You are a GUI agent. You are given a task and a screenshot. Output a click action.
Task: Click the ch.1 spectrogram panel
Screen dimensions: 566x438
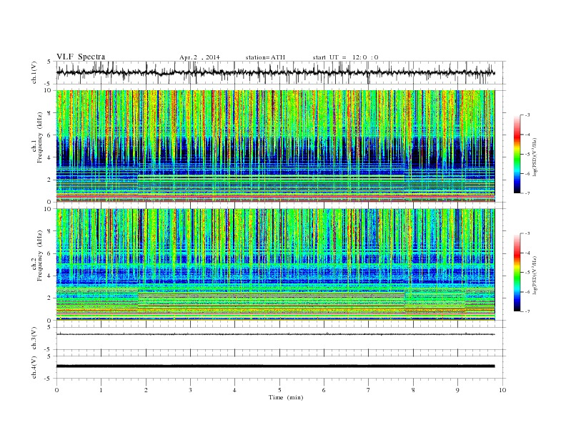click(275, 146)
